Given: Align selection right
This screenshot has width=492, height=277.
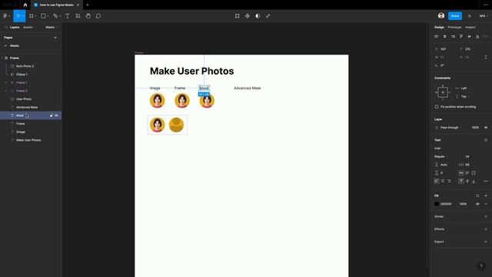Looking at the screenshot, I should pos(453,36).
